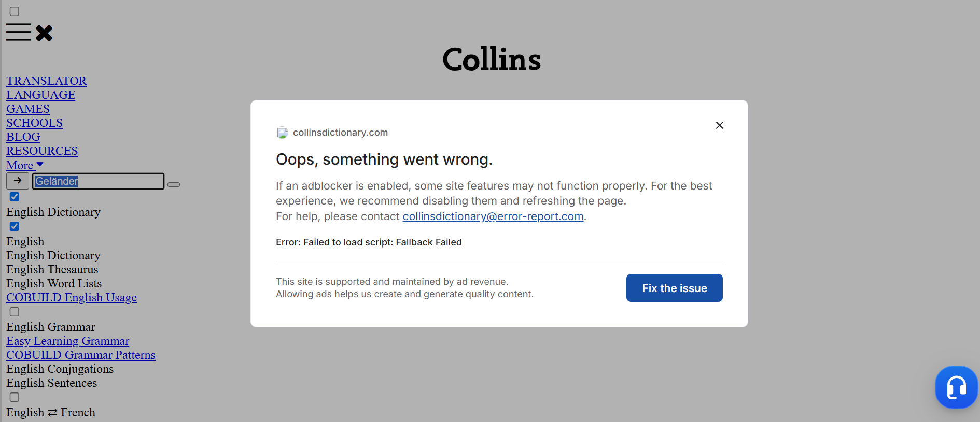Viewport: 980px width, 422px height.
Task: Click the black X close-menu icon
Action: (44, 33)
